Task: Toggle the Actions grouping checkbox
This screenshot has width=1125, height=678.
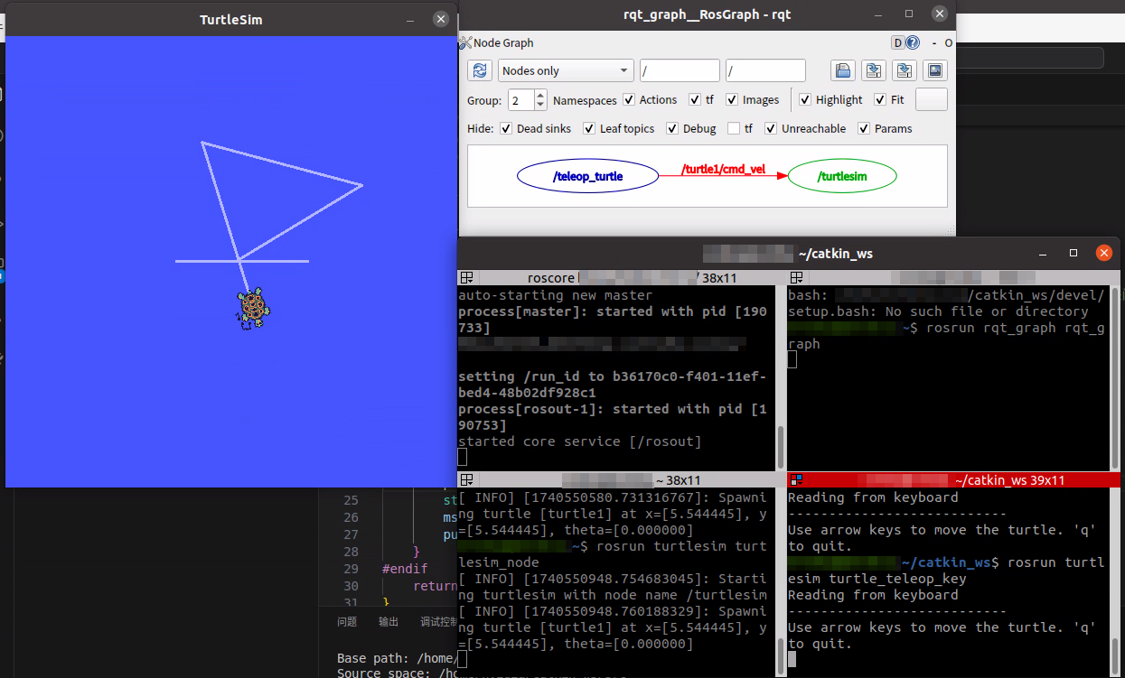Action: coord(630,100)
